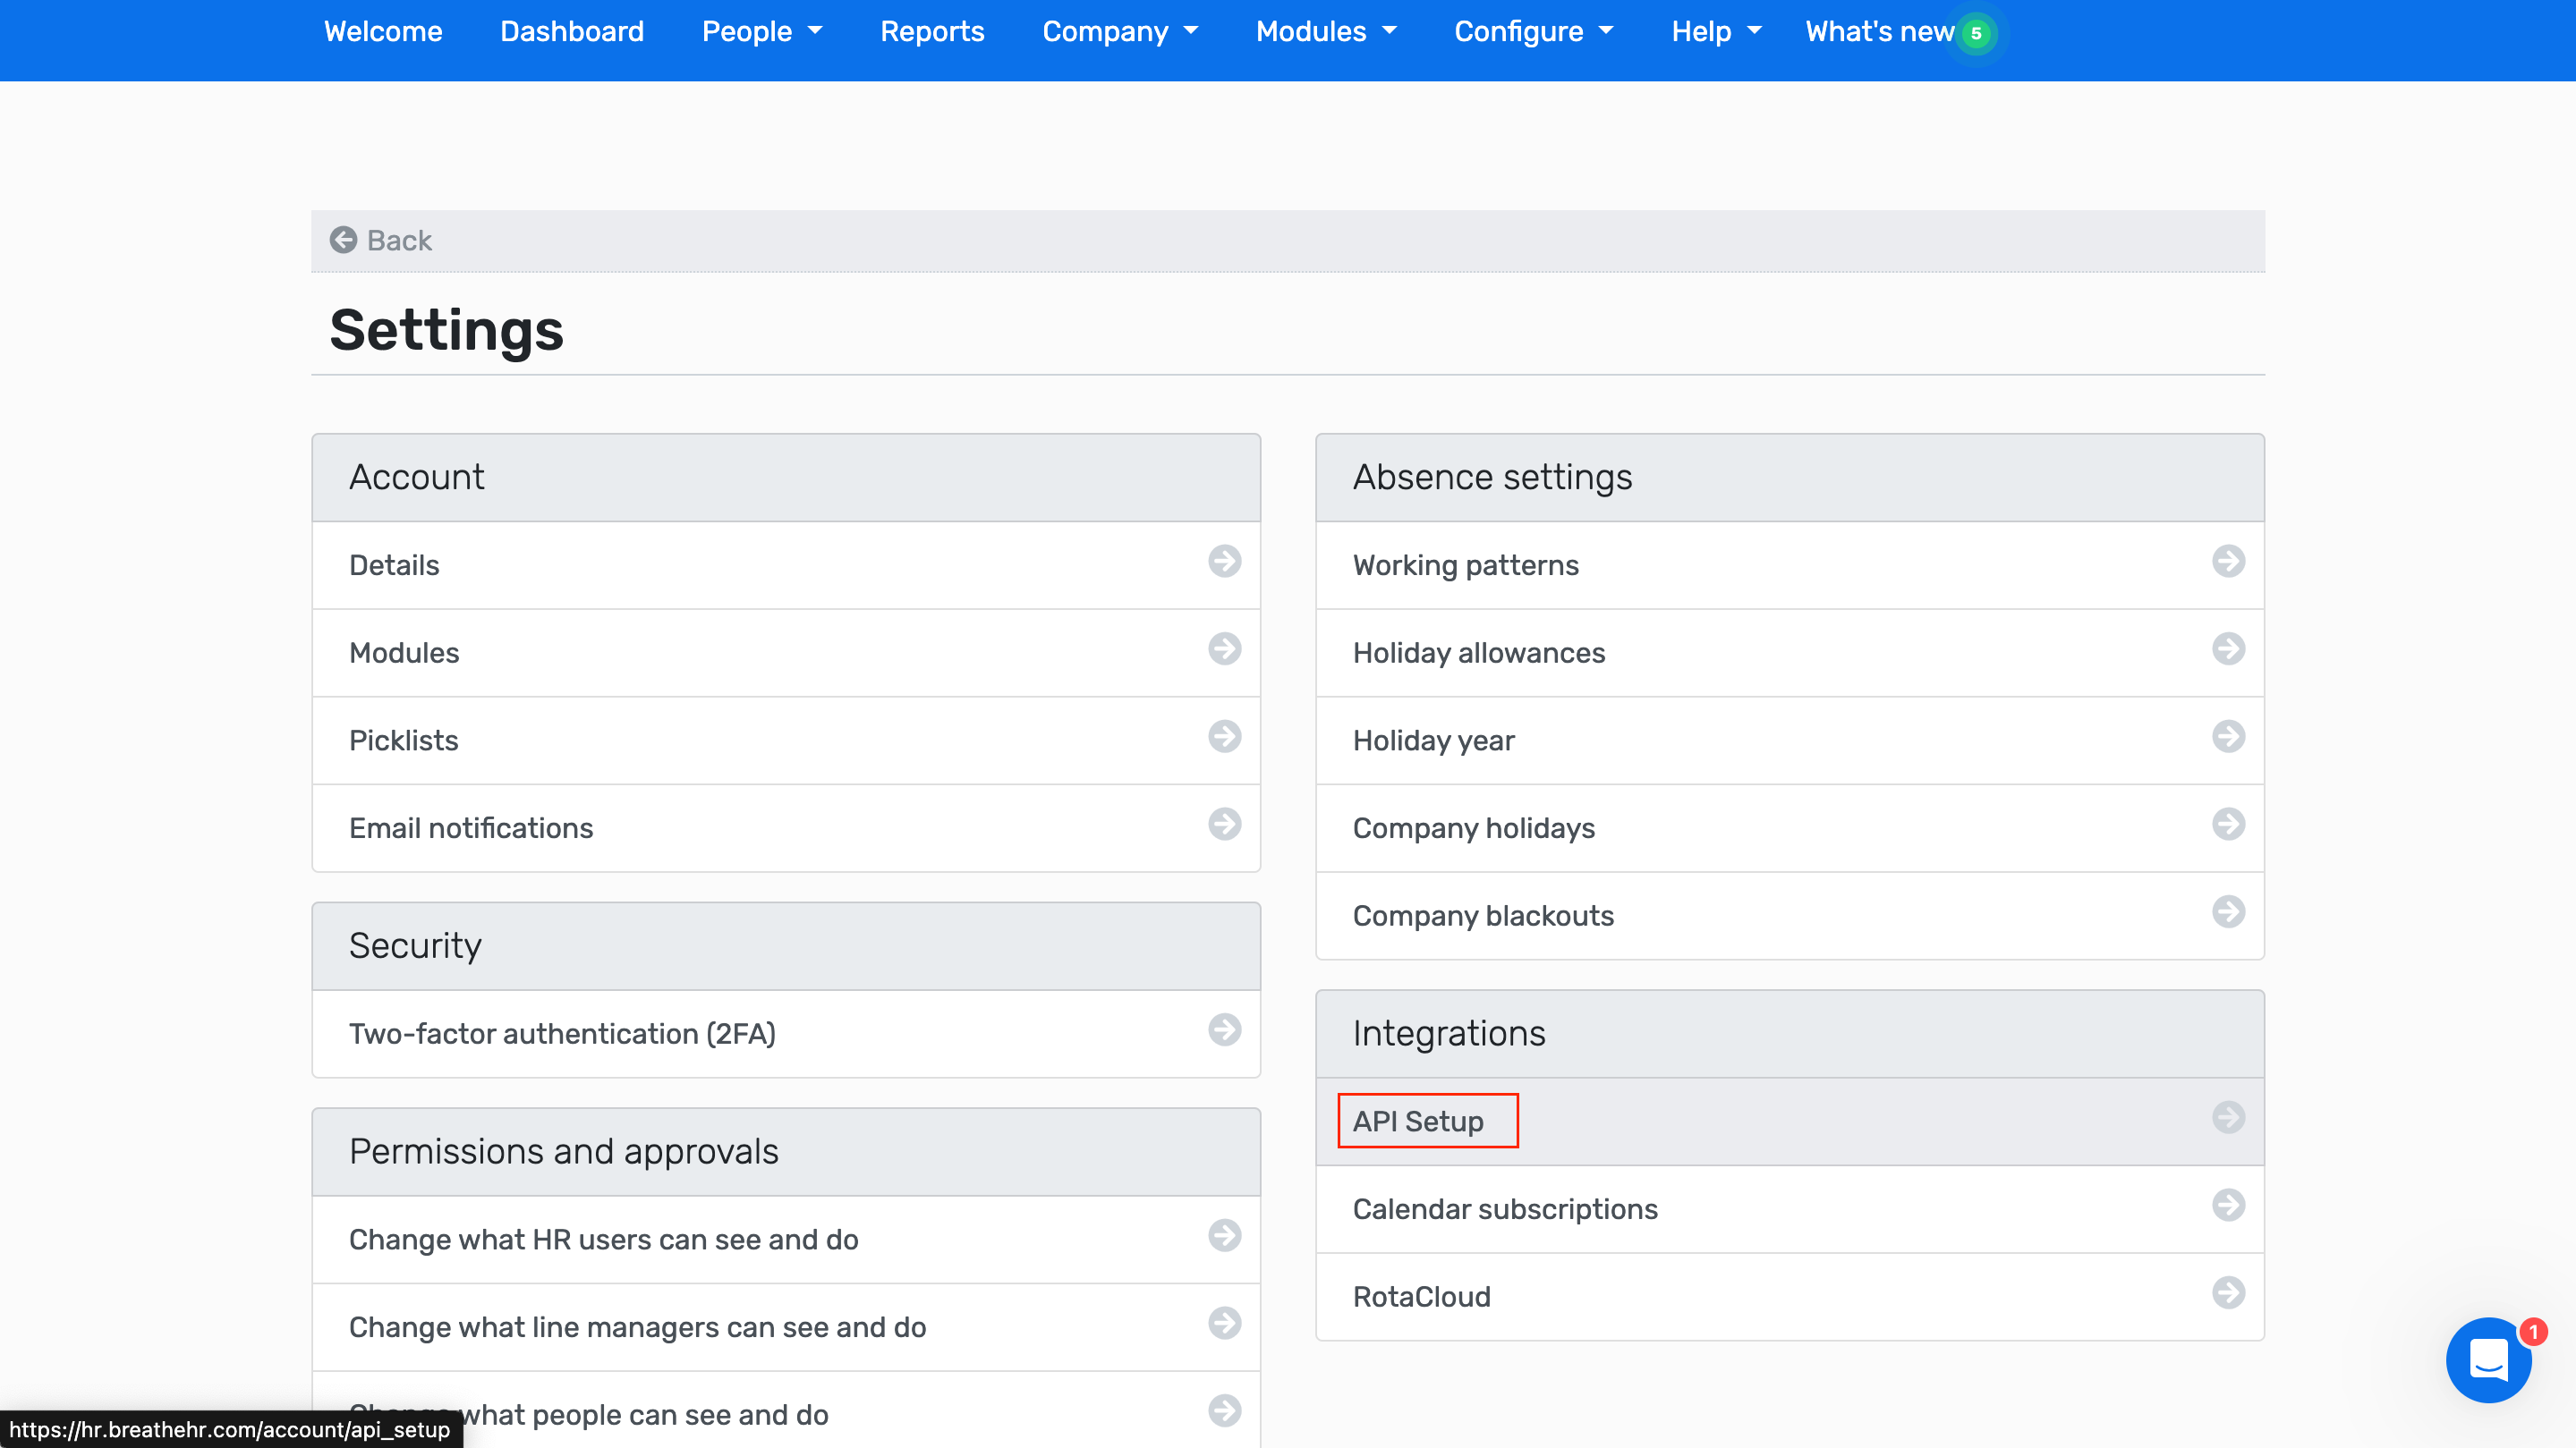Expand the People dropdown menu
2576x1448 pixels.
(762, 31)
